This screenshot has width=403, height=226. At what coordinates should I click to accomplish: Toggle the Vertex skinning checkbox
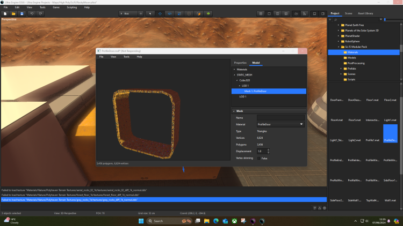260,158
